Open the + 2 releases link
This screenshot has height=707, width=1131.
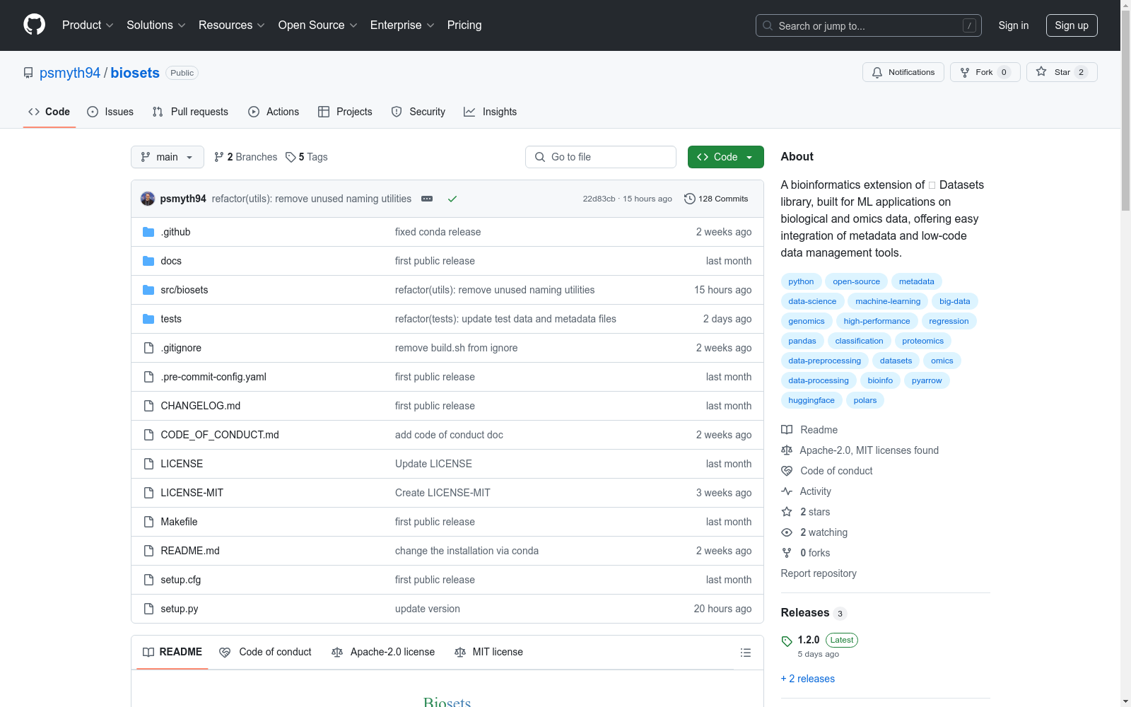click(x=808, y=679)
